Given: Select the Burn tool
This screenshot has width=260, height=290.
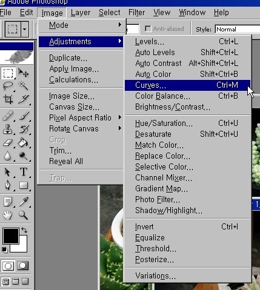Looking at the screenshot, I should click(x=24, y=156).
